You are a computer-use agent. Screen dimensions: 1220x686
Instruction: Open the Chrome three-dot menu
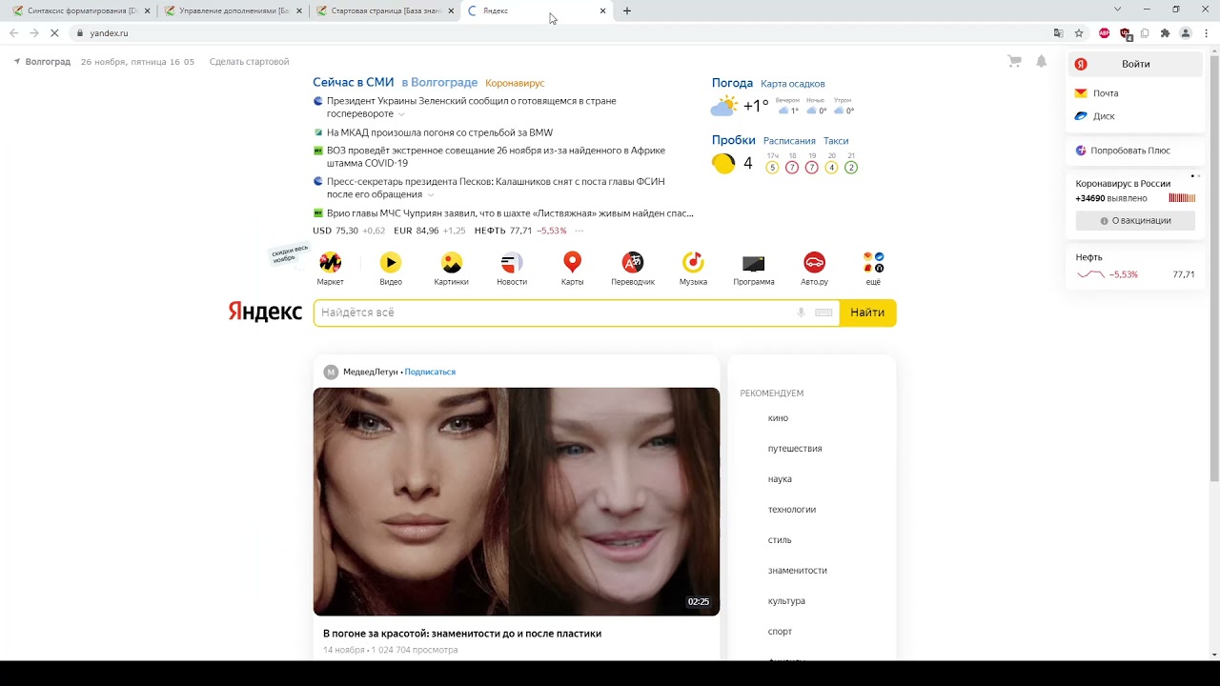point(1206,32)
